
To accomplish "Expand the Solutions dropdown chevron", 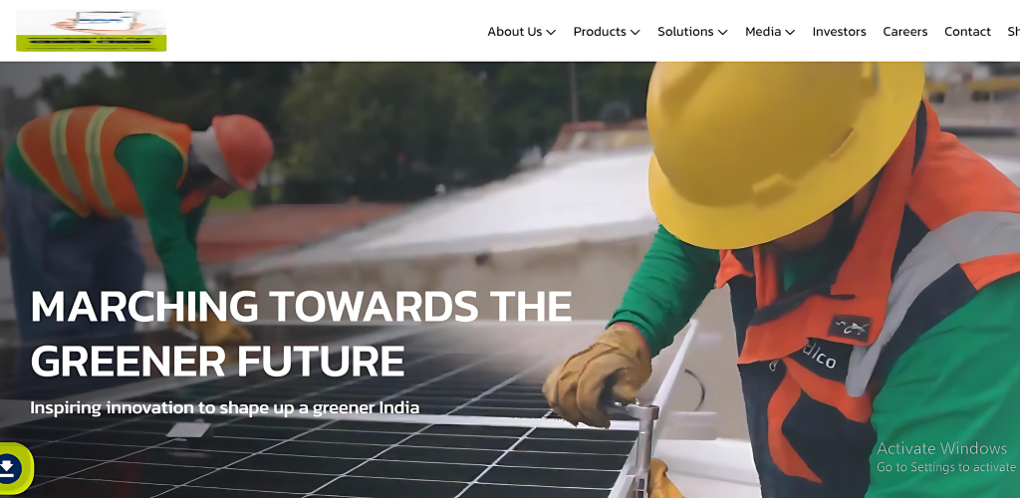I will pyautogui.click(x=722, y=32).
